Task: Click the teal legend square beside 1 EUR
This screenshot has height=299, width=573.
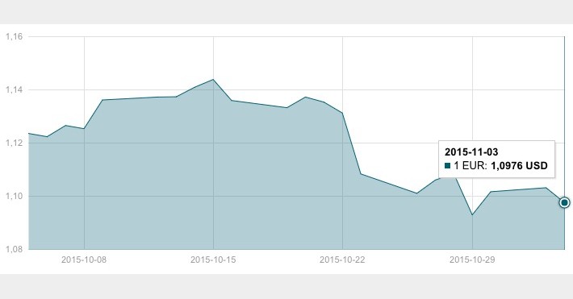Action: (x=447, y=166)
